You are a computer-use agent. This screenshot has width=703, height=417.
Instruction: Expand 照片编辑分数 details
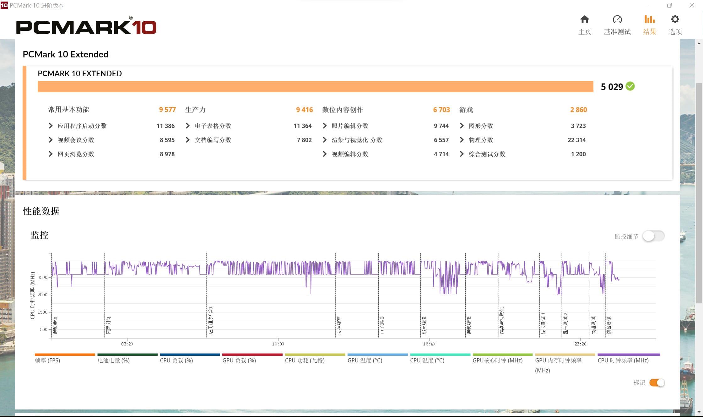click(x=325, y=126)
